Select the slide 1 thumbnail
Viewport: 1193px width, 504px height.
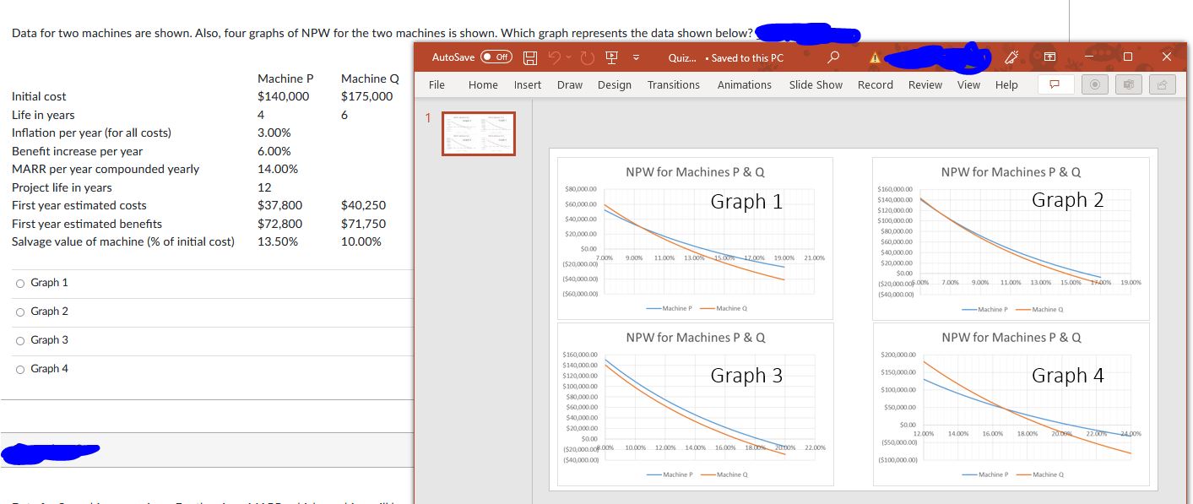pyautogui.click(x=480, y=133)
